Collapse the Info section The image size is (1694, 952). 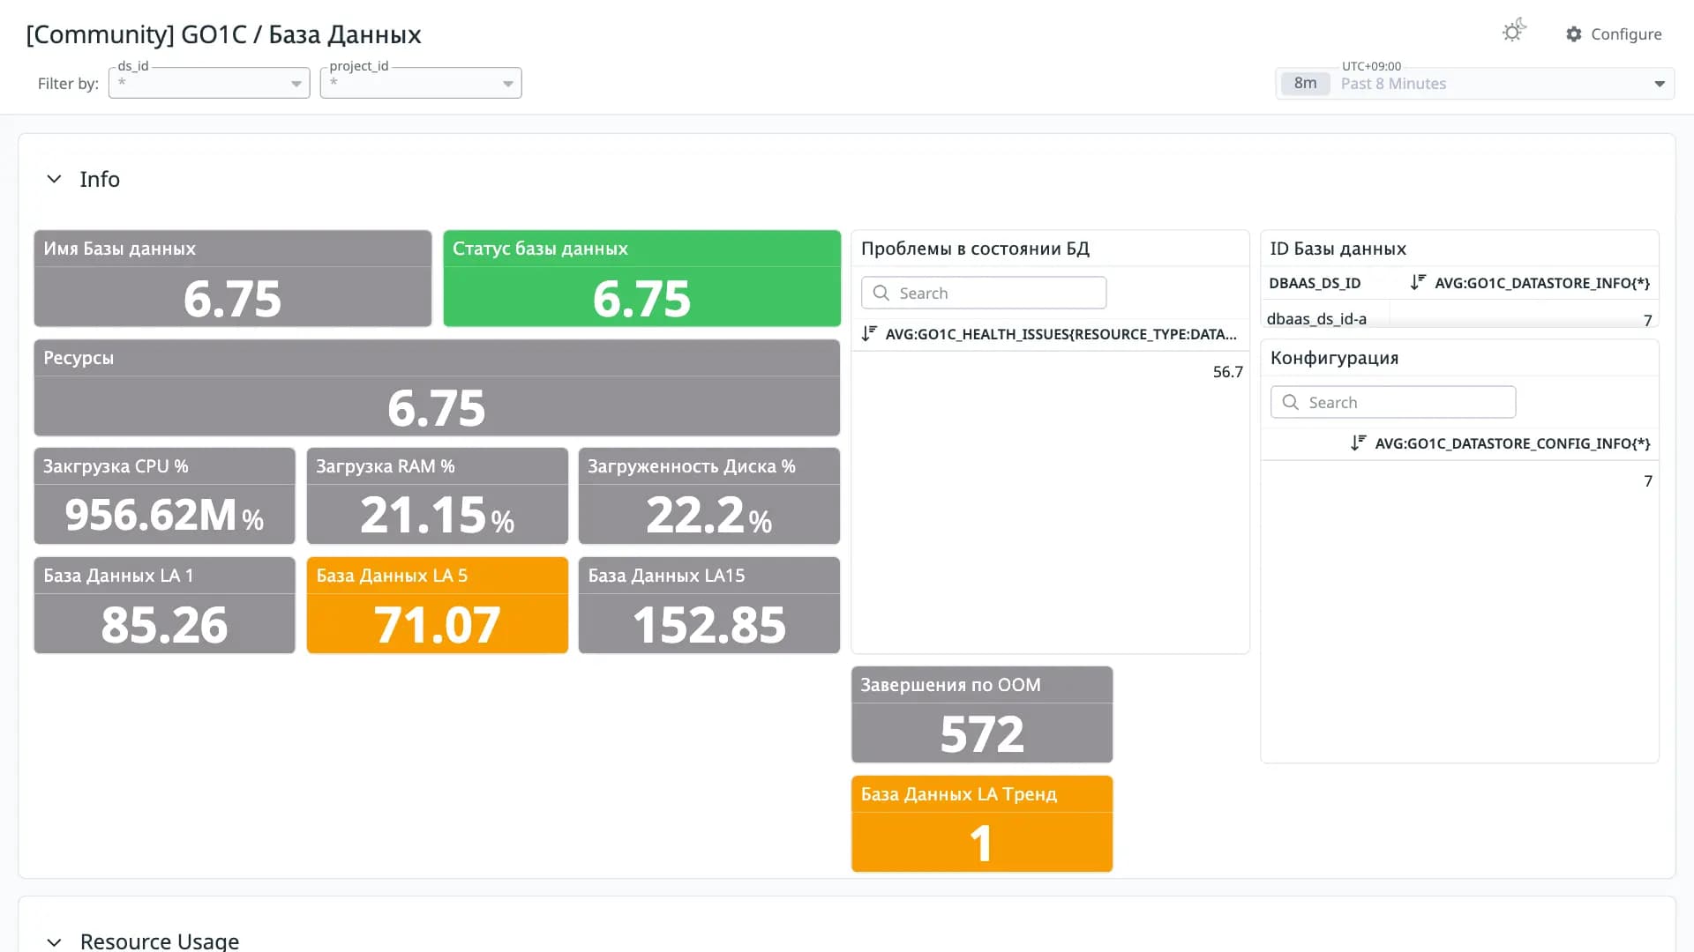tap(54, 179)
